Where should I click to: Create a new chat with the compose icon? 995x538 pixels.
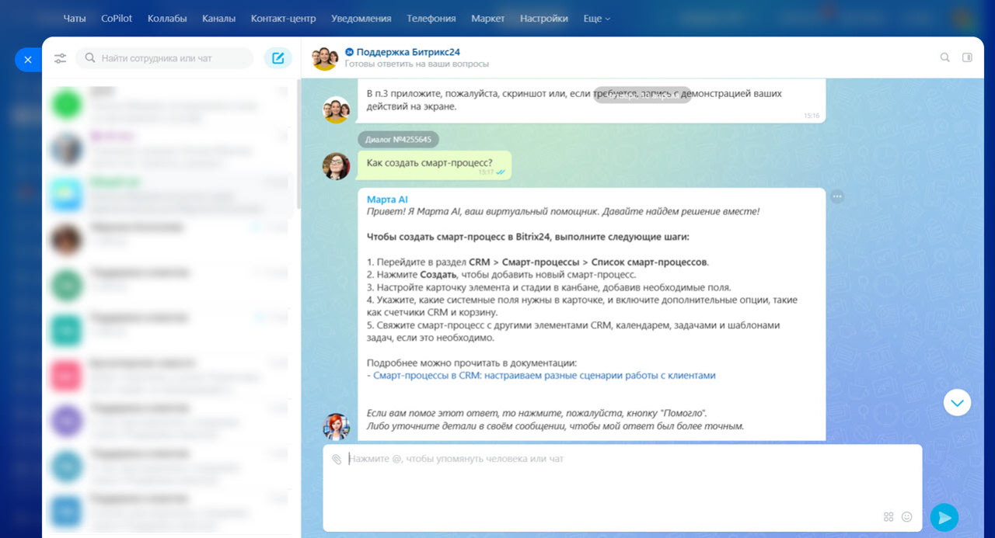coord(278,58)
